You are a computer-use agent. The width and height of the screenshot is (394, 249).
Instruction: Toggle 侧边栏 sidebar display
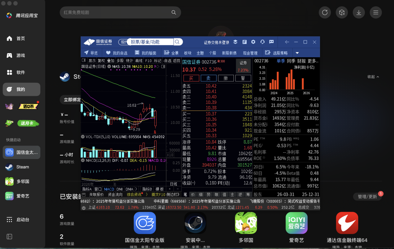[x=173, y=195]
